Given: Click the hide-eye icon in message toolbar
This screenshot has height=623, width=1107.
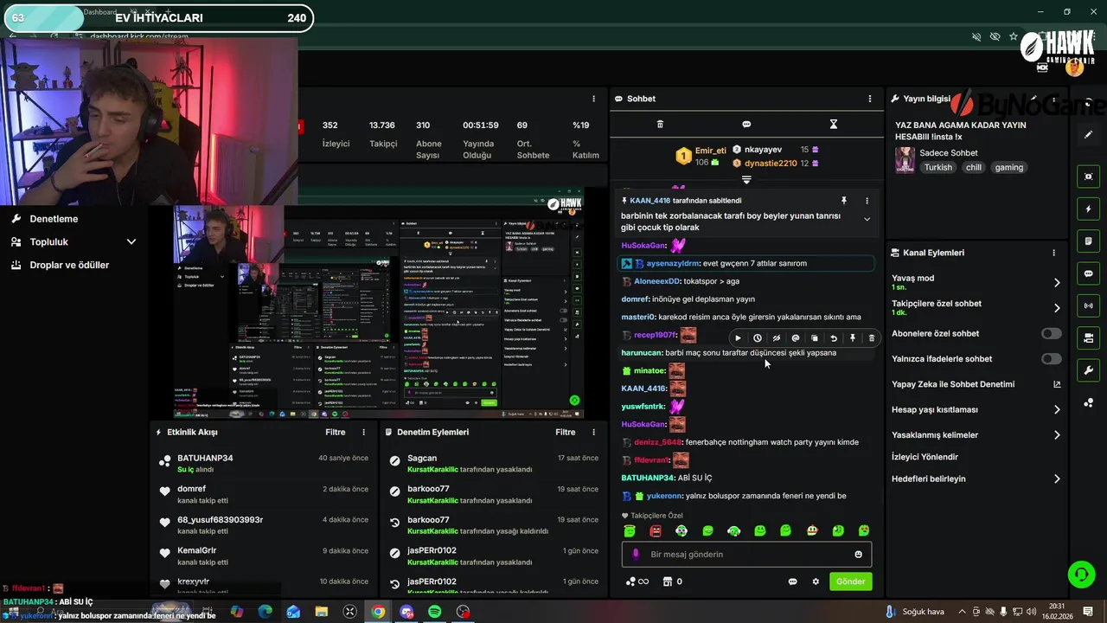Looking at the screenshot, I should (x=776, y=338).
